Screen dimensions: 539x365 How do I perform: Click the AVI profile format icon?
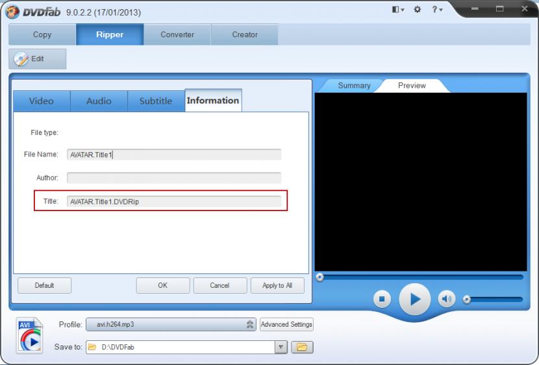(x=30, y=335)
